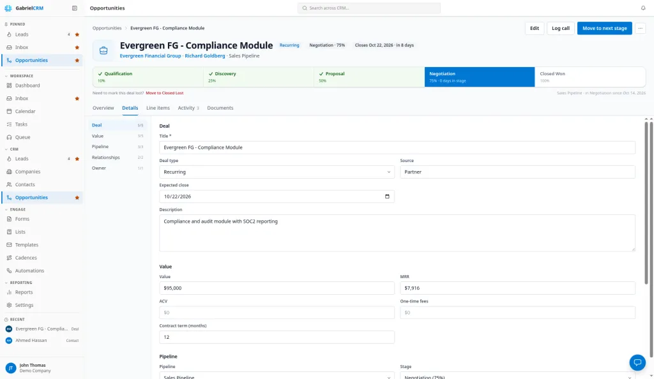The width and height of the screenshot is (654, 379).
Task: Select the Qualification stage step
Action: click(x=148, y=77)
